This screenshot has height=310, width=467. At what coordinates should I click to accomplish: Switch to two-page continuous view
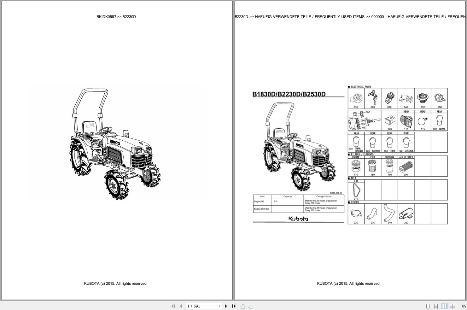(452, 306)
